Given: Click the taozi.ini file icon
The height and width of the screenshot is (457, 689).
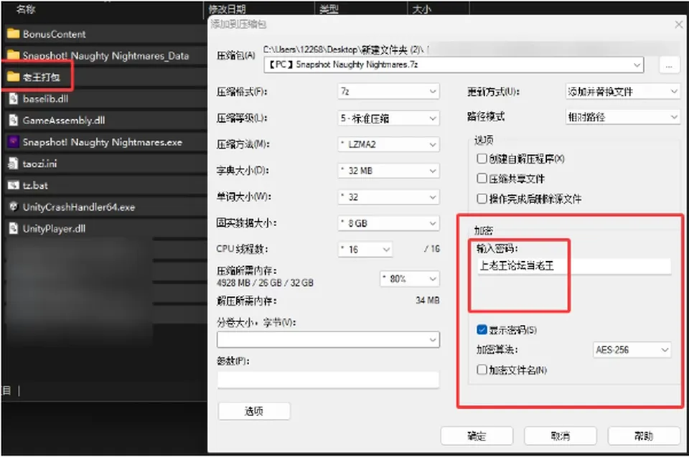Looking at the screenshot, I should pos(13,164).
